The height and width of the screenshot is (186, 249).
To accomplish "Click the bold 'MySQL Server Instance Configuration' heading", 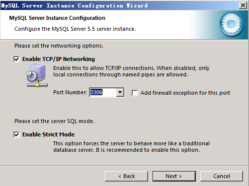I will click(57, 18).
